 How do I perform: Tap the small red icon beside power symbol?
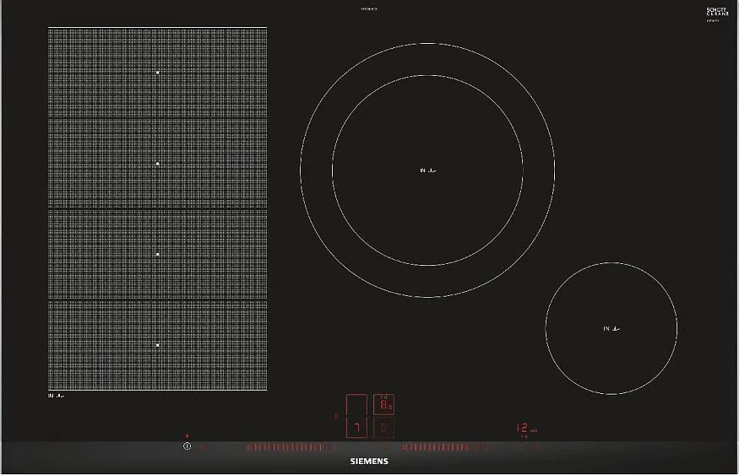click(204, 447)
